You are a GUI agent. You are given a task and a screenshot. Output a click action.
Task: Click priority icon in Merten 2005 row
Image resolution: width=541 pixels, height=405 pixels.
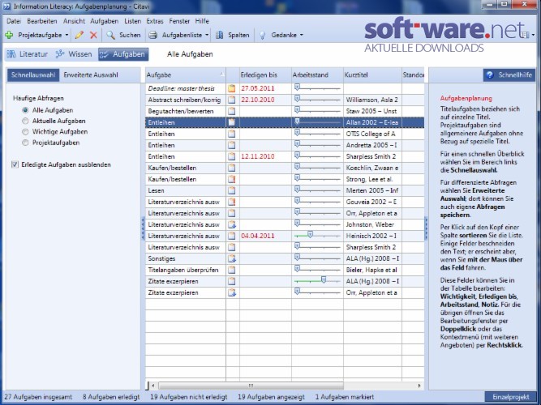(x=232, y=190)
